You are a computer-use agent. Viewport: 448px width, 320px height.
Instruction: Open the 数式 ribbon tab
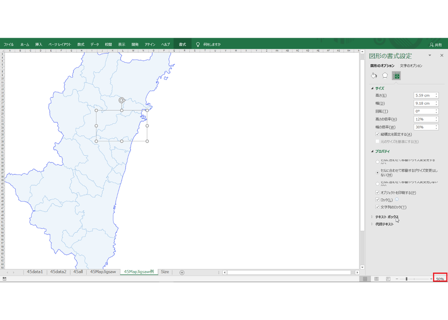click(x=81, y=44)
